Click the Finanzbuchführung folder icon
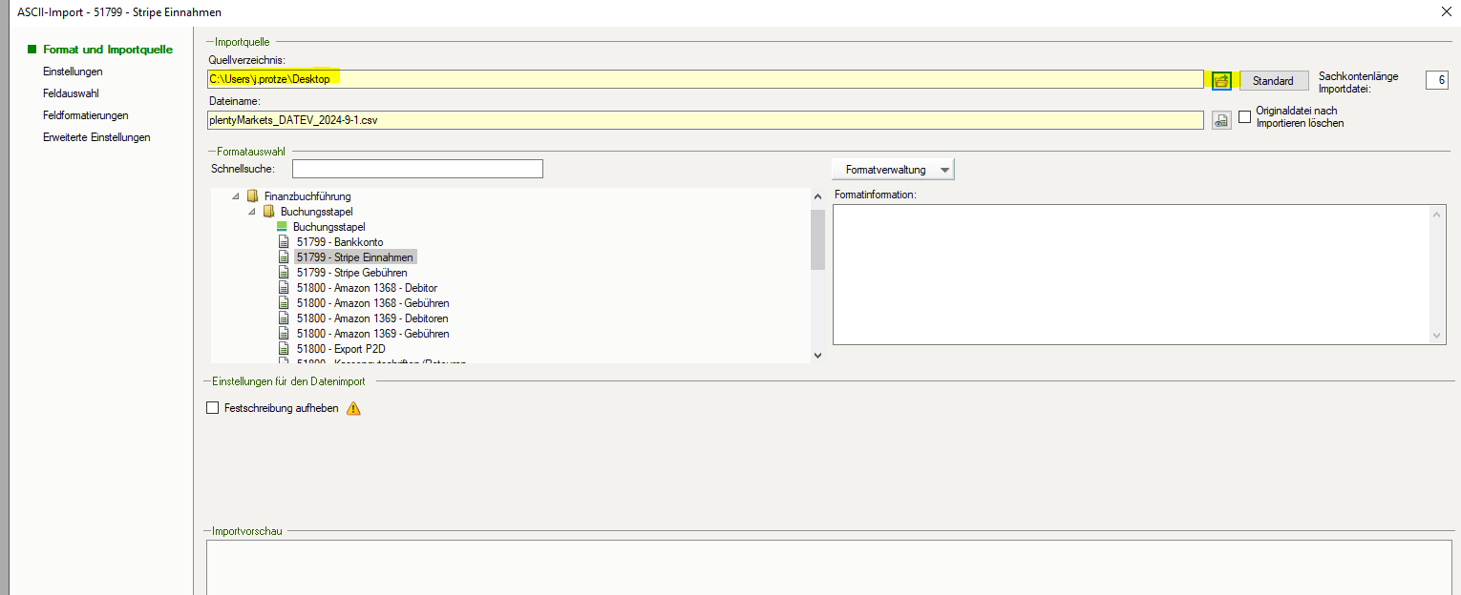Viewport: 1461px width, 595px height. coord(252,196)
